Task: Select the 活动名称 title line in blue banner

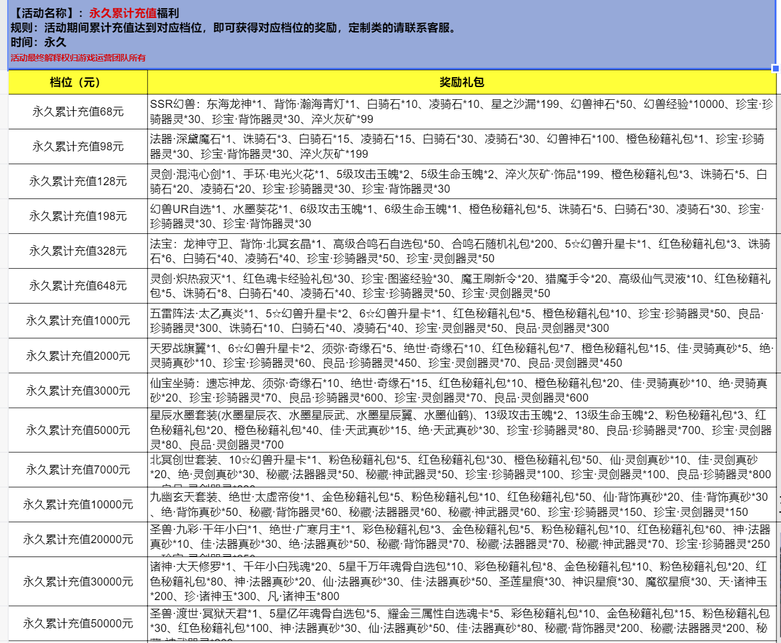Action: click(x=95, y=13)
